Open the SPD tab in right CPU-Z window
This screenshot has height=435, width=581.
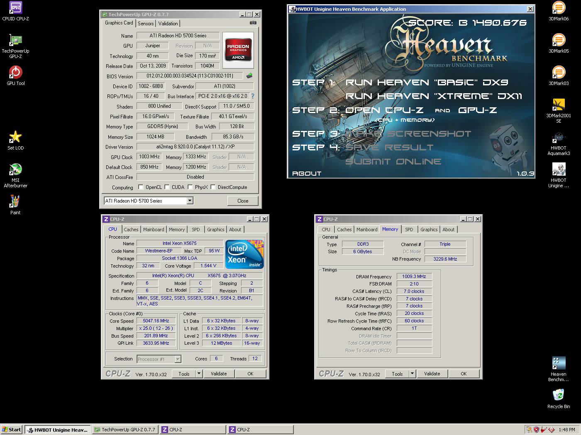tap(409, 230)
